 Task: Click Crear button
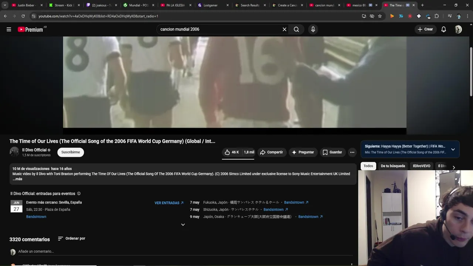pyautogui.click(x=425, y=29)
